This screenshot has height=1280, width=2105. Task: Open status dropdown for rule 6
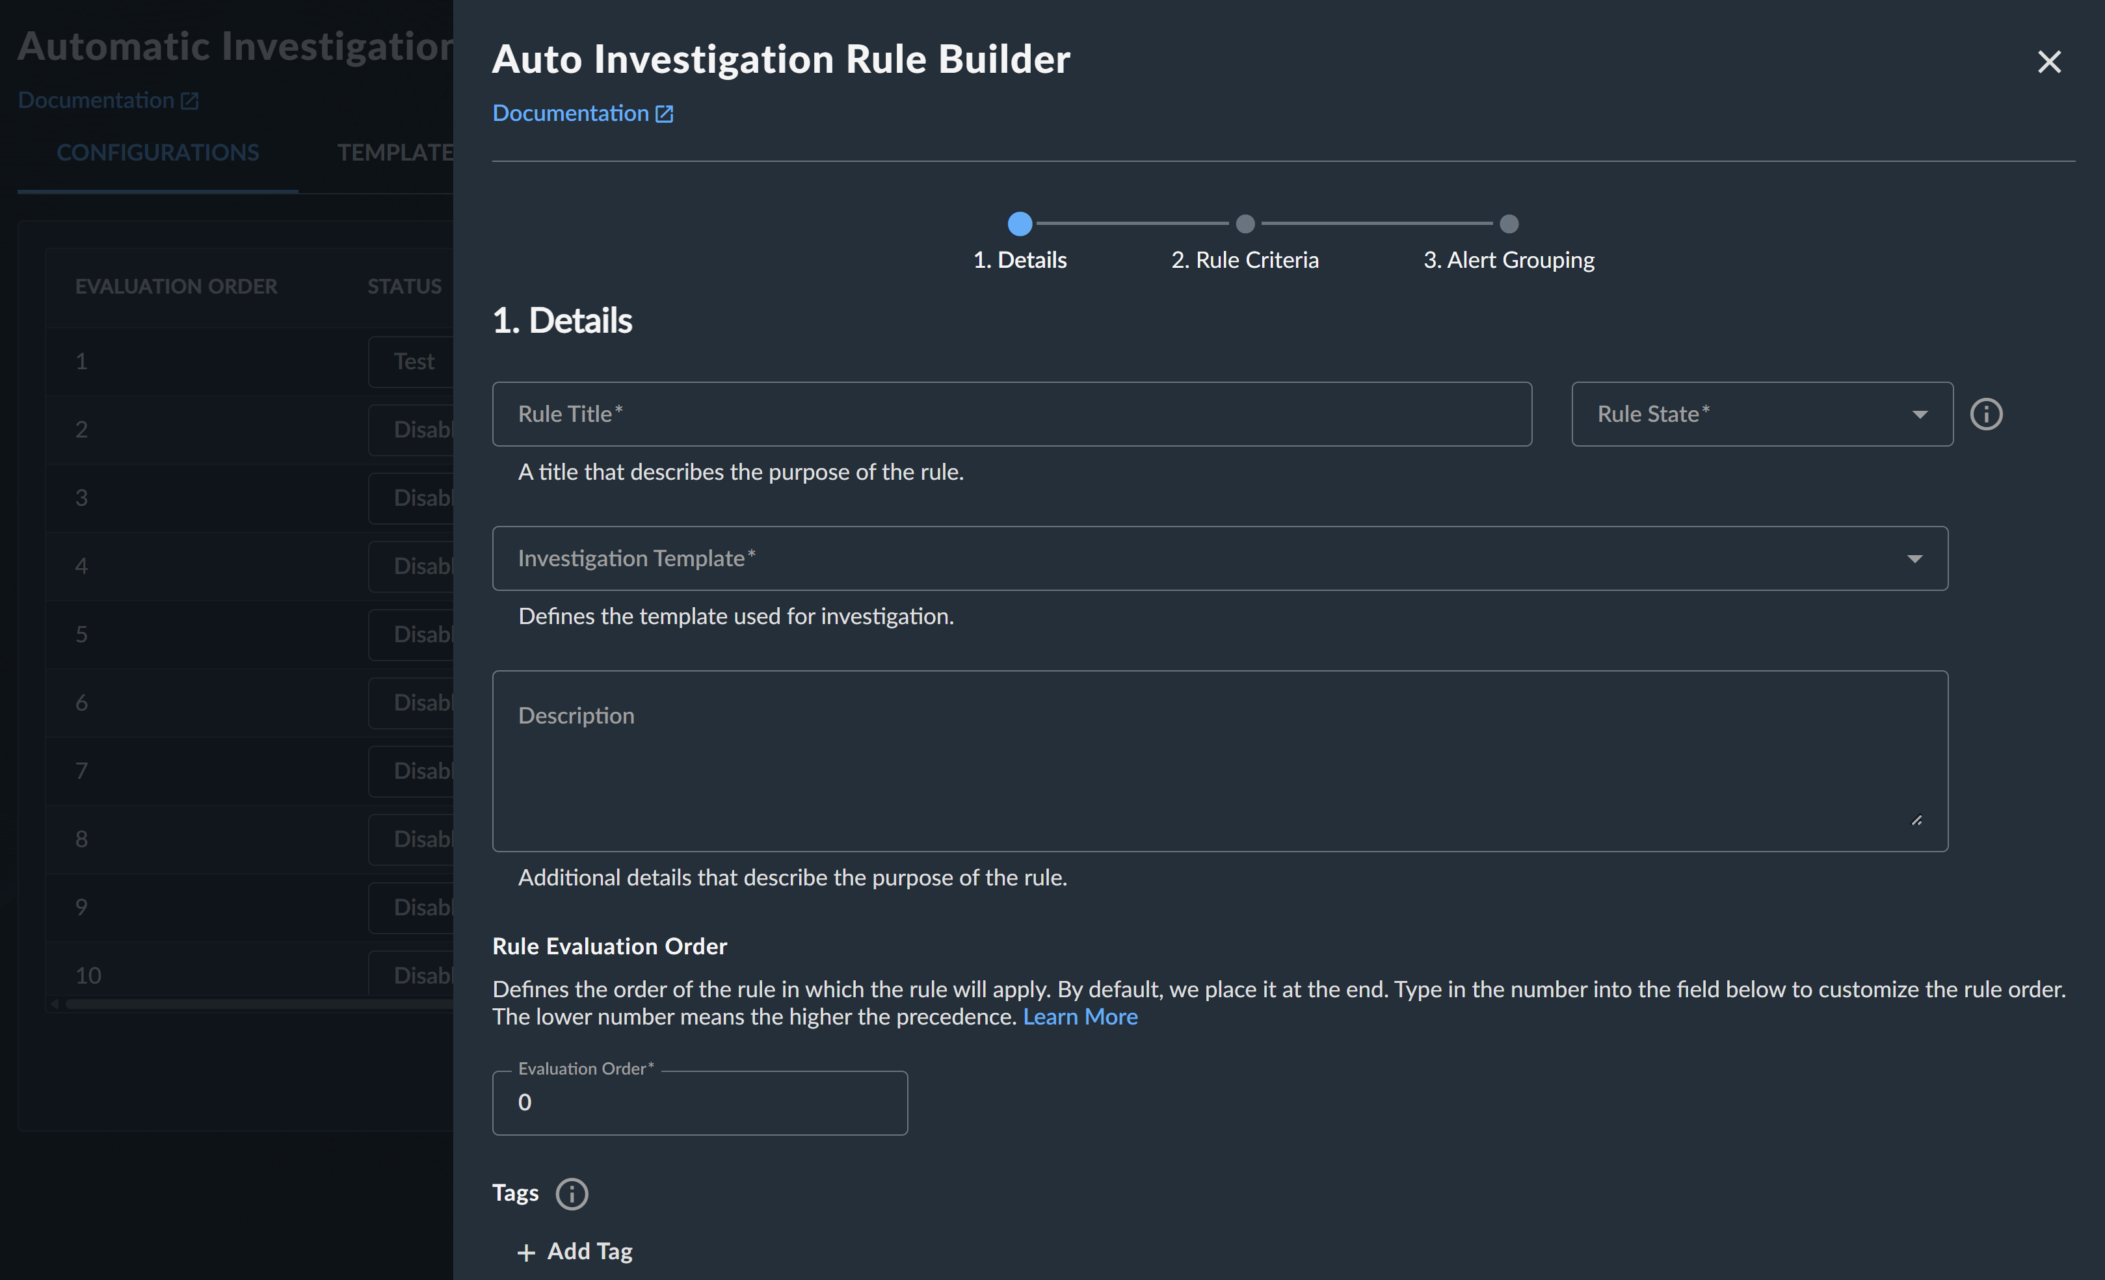click(x=411, y=703)
